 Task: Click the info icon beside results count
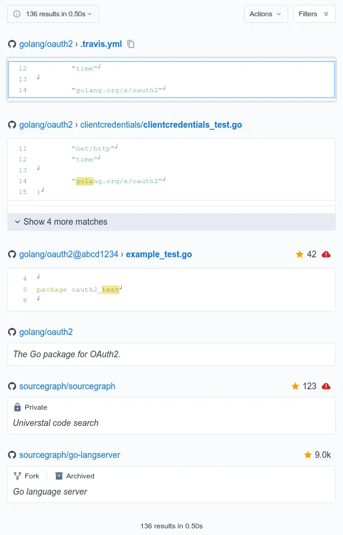[x=17, y=14]
